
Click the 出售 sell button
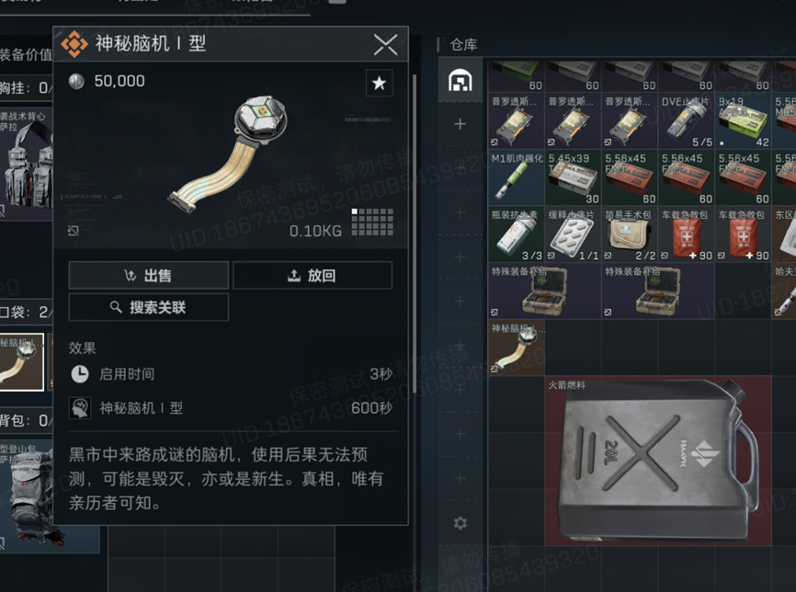pos(149,275)
